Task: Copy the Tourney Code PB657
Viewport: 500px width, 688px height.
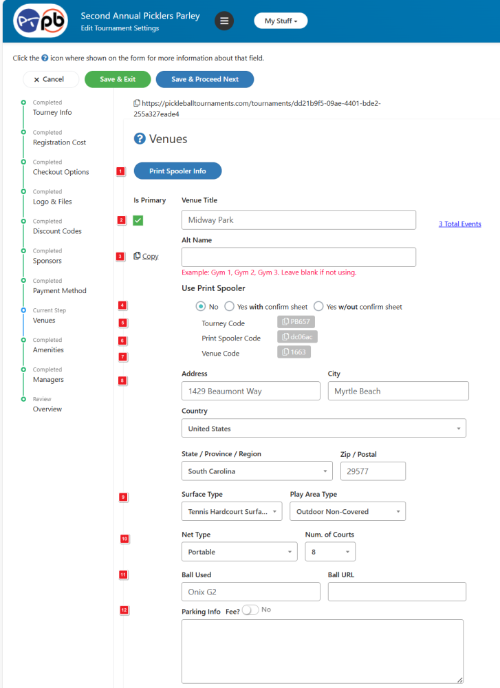Action: point(296,322)
